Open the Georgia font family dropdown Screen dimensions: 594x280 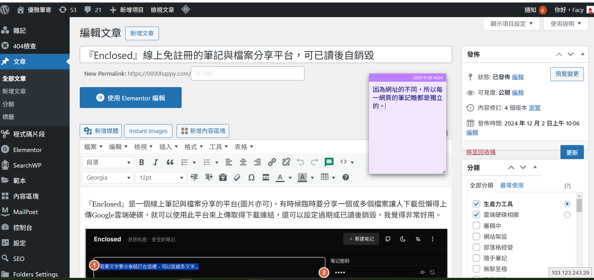point(108,178)
